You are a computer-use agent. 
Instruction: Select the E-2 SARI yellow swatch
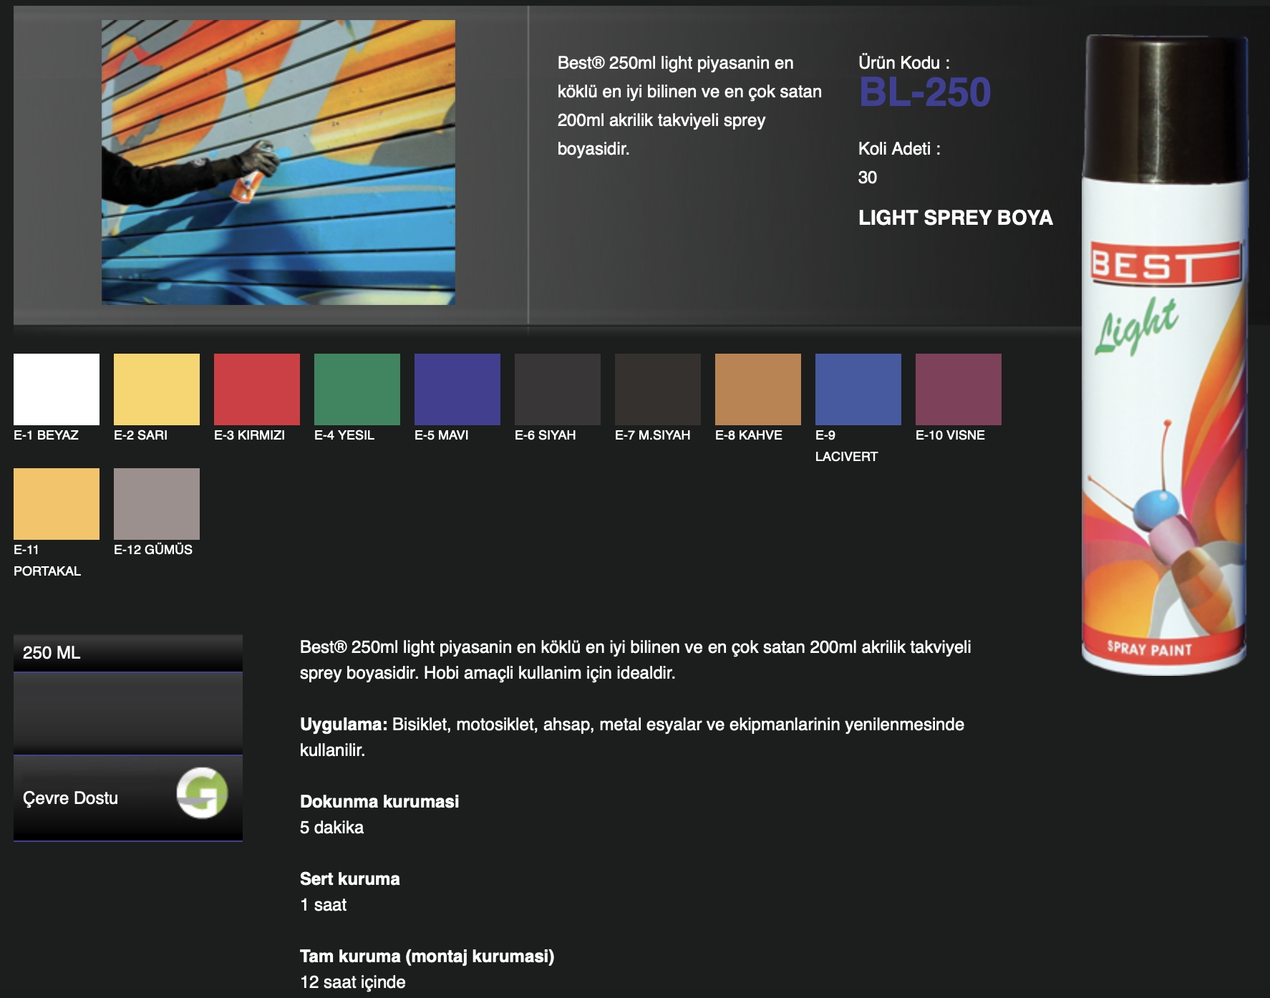[x=157, y=389]
